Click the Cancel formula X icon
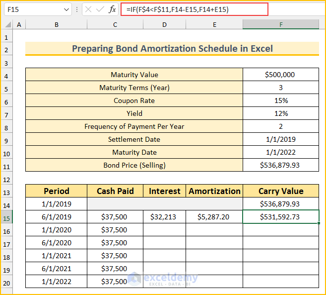Viewport: 326px width, 295px height. click(88, 9)
